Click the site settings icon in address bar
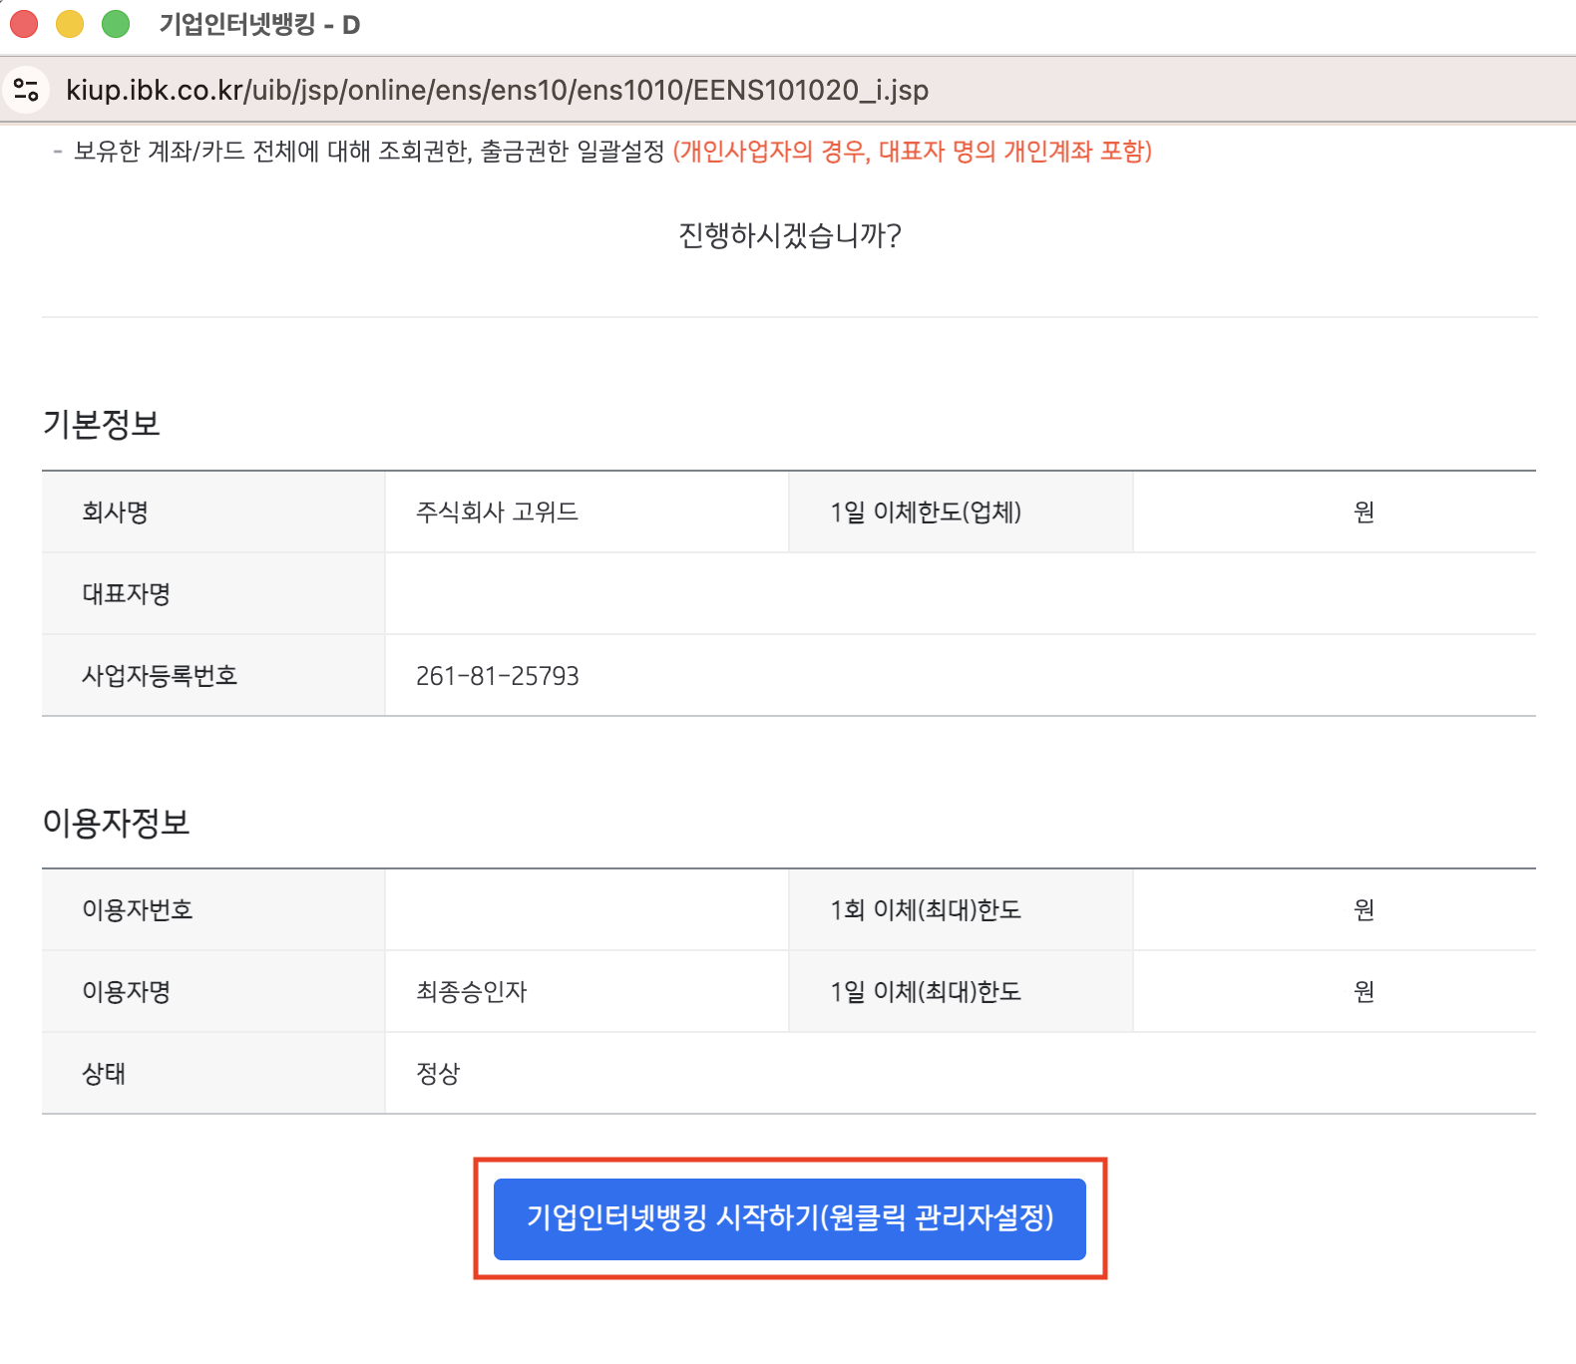The image size is (1576, 1364). pyautogui.click(x=27, y=90)
